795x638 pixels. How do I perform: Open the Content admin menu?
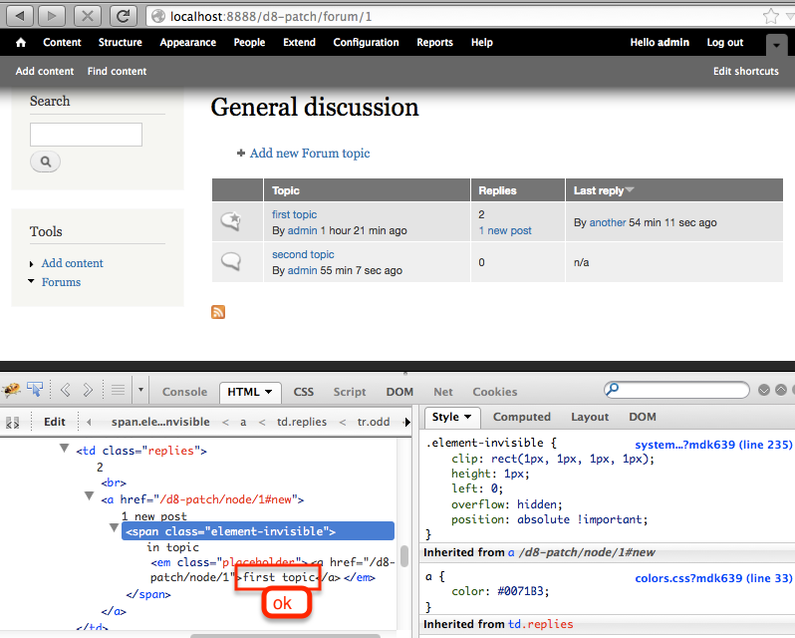[x=62, y=43]
